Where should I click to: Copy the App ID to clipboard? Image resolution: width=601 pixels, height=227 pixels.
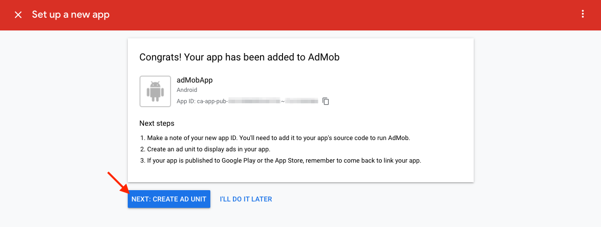point(325,101)
